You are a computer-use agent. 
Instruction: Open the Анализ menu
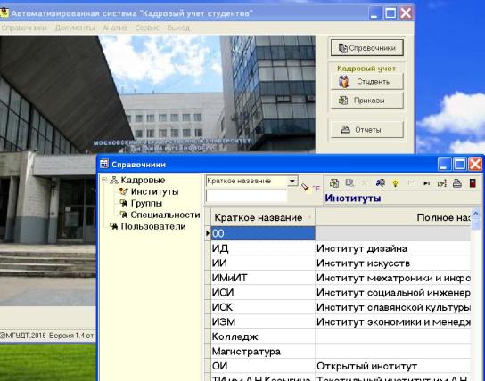click(x=115, y=28)
